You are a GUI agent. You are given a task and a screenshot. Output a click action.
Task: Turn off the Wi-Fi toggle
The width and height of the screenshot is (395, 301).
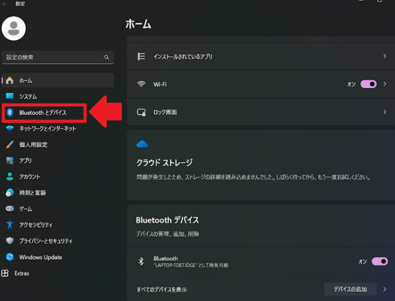coord(368,84)
